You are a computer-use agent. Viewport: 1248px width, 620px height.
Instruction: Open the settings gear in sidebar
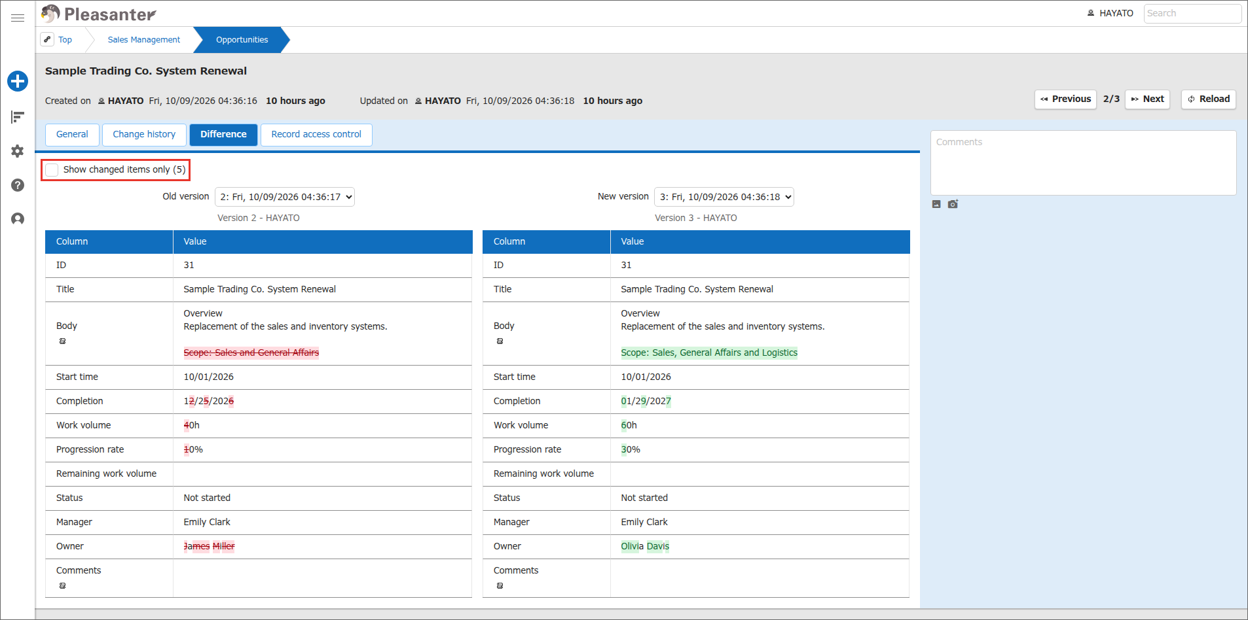(x=18, y=151)
